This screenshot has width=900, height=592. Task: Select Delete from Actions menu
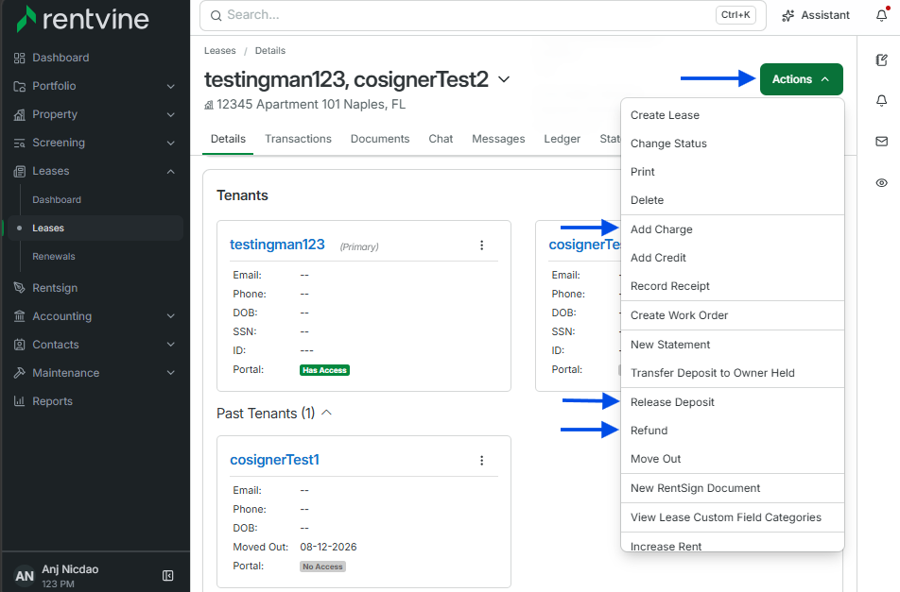point(733,200)
